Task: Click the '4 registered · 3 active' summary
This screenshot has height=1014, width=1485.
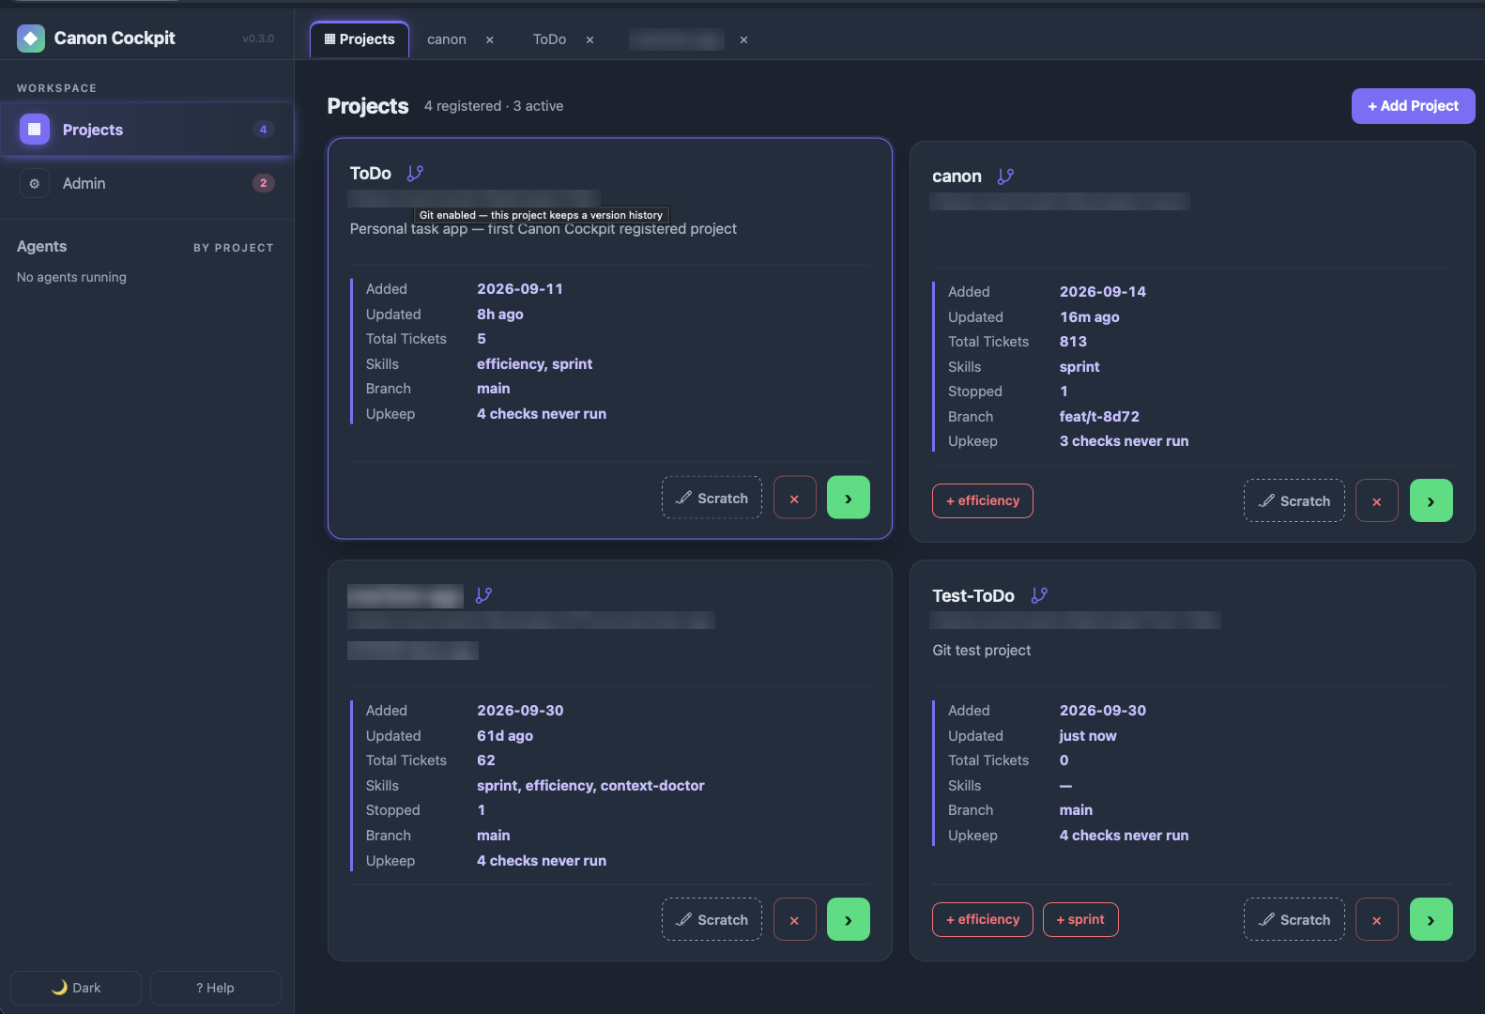Action: (x=494, y=106)
